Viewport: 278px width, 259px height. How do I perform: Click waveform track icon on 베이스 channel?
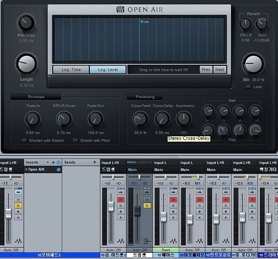tap(173, 241)
